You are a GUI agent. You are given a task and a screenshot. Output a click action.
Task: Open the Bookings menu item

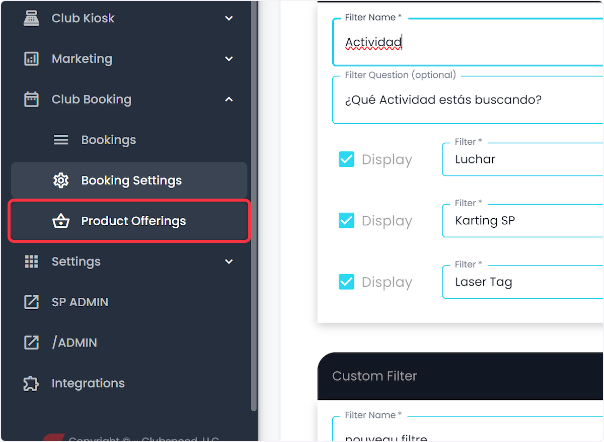click(x=129, y=140)
